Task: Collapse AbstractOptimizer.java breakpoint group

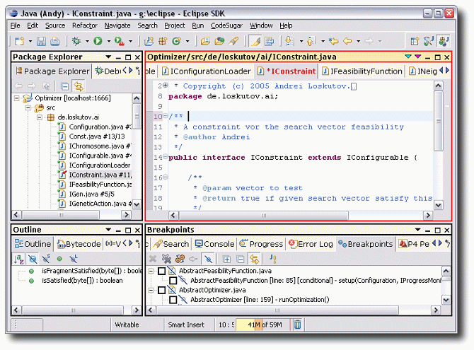Action: (151, 290)
